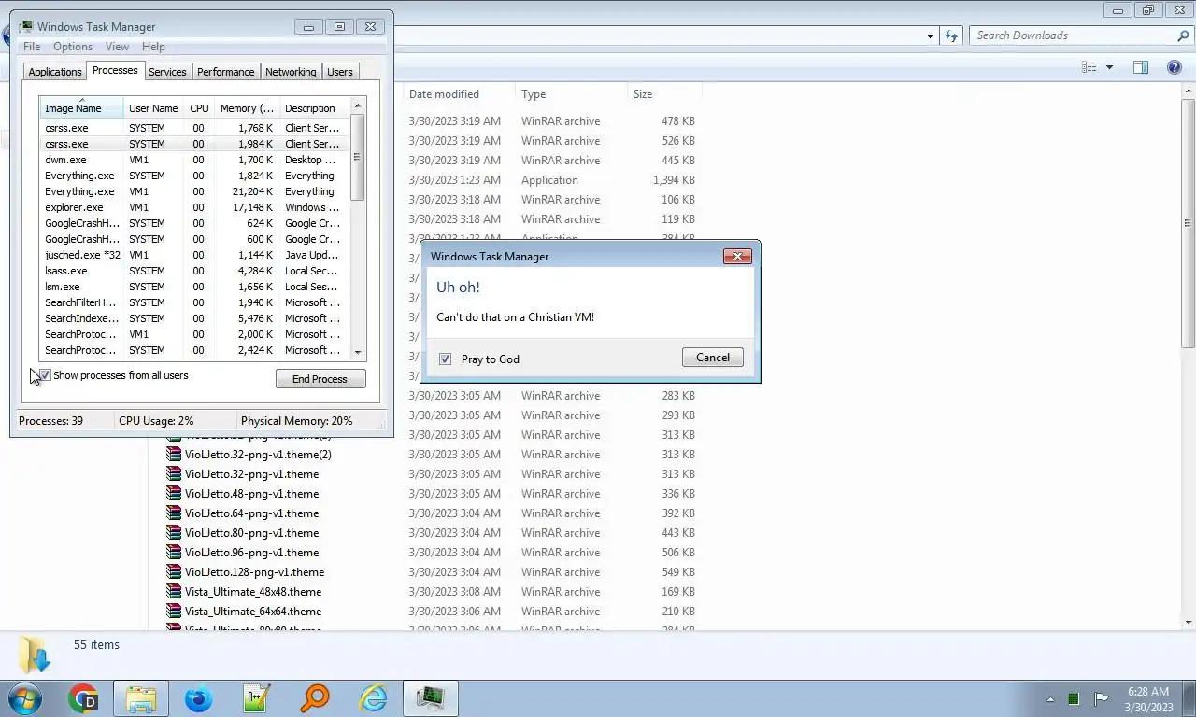Sort processes by Description column
Image resolution: width=1196 pixels, height=717 pixels.
315,108
